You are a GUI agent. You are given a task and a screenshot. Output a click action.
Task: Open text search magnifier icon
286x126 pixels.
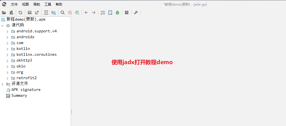63,13
